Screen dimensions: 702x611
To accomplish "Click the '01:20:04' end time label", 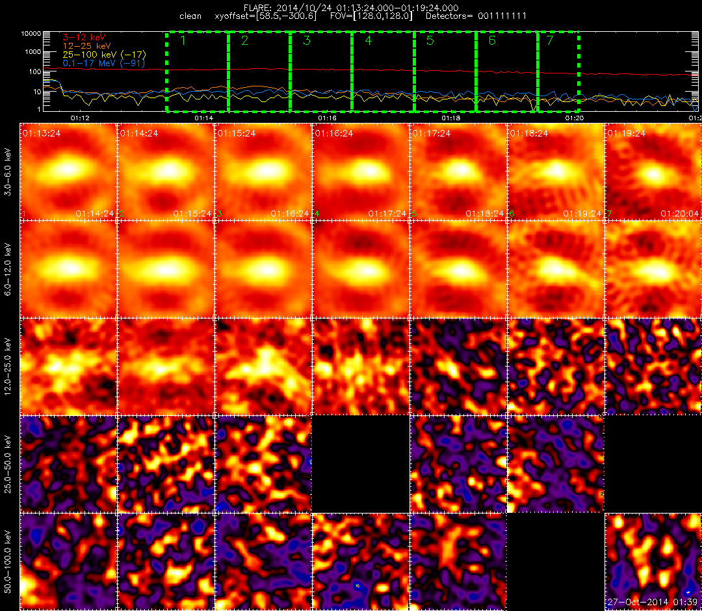I will click(680, 214).
